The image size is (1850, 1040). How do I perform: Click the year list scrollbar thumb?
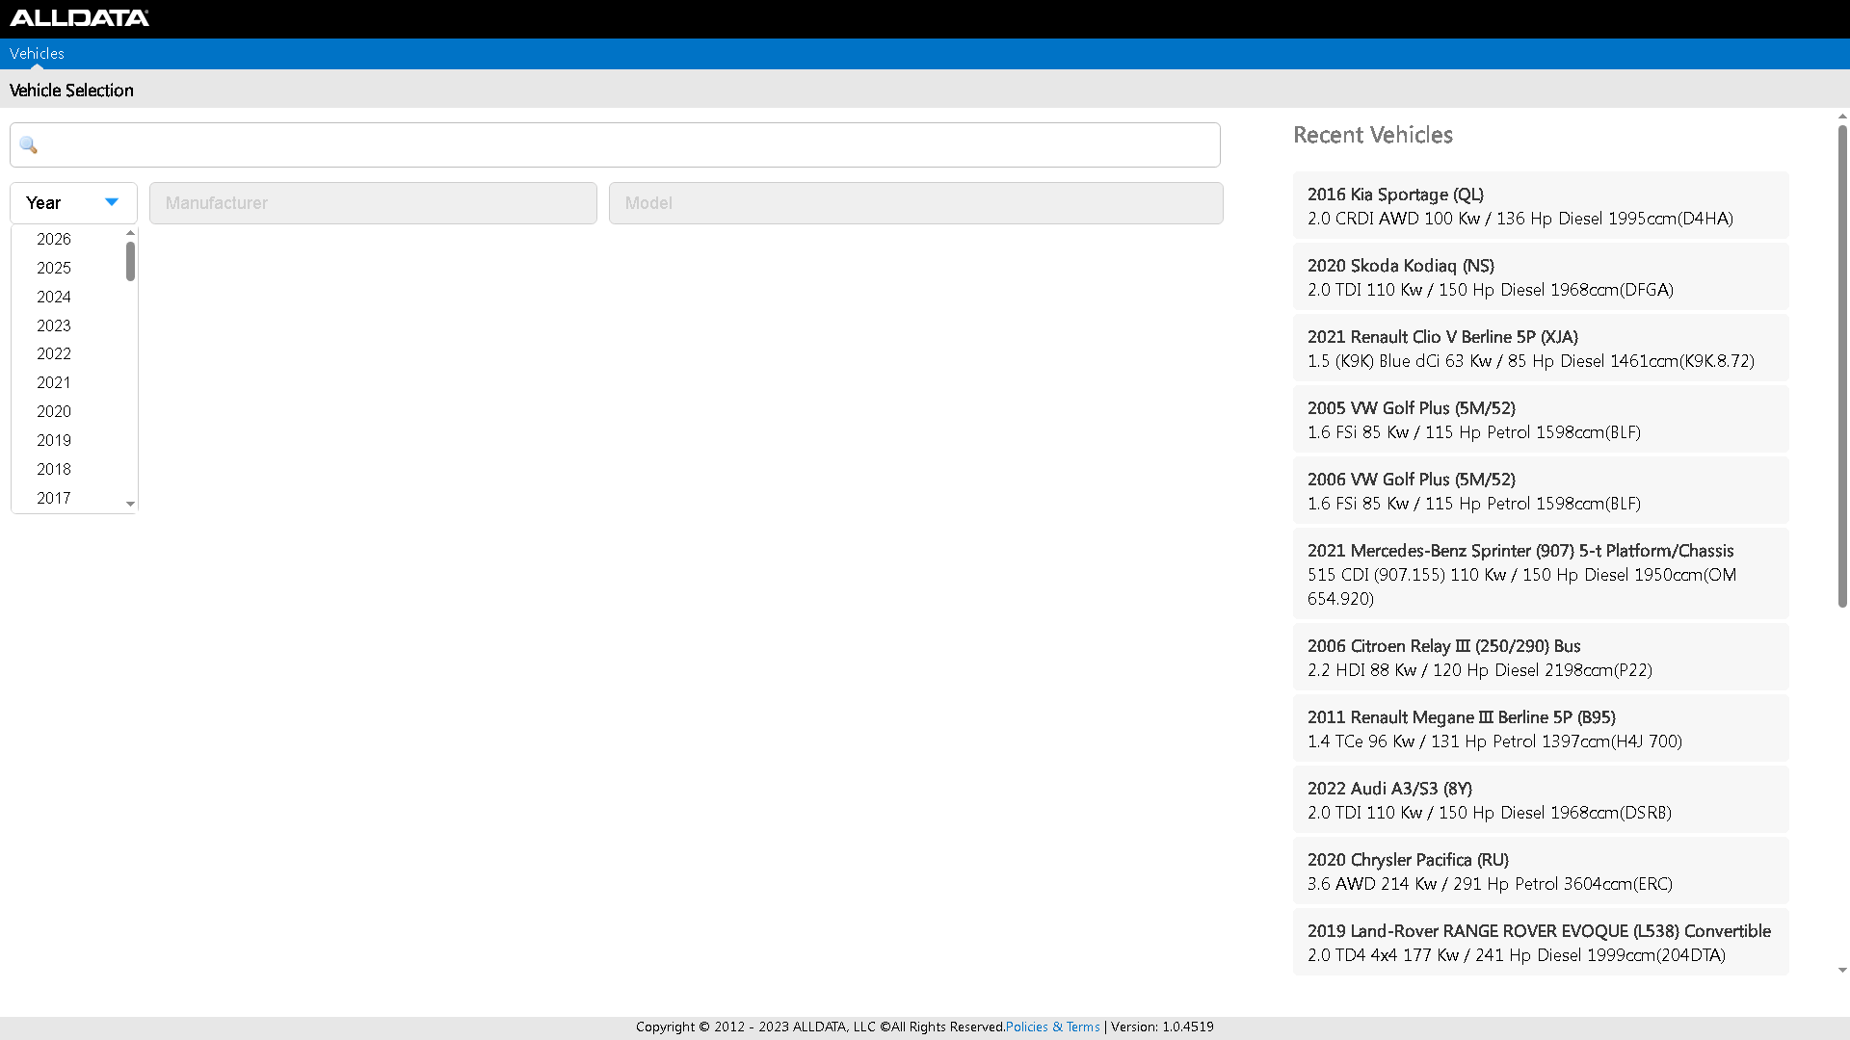(x=130, y=261)
